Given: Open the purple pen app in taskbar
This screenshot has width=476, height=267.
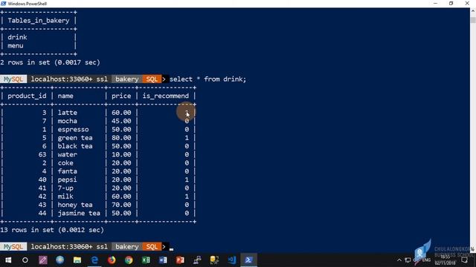Looking at the screenshot, I should click(43, 260).
